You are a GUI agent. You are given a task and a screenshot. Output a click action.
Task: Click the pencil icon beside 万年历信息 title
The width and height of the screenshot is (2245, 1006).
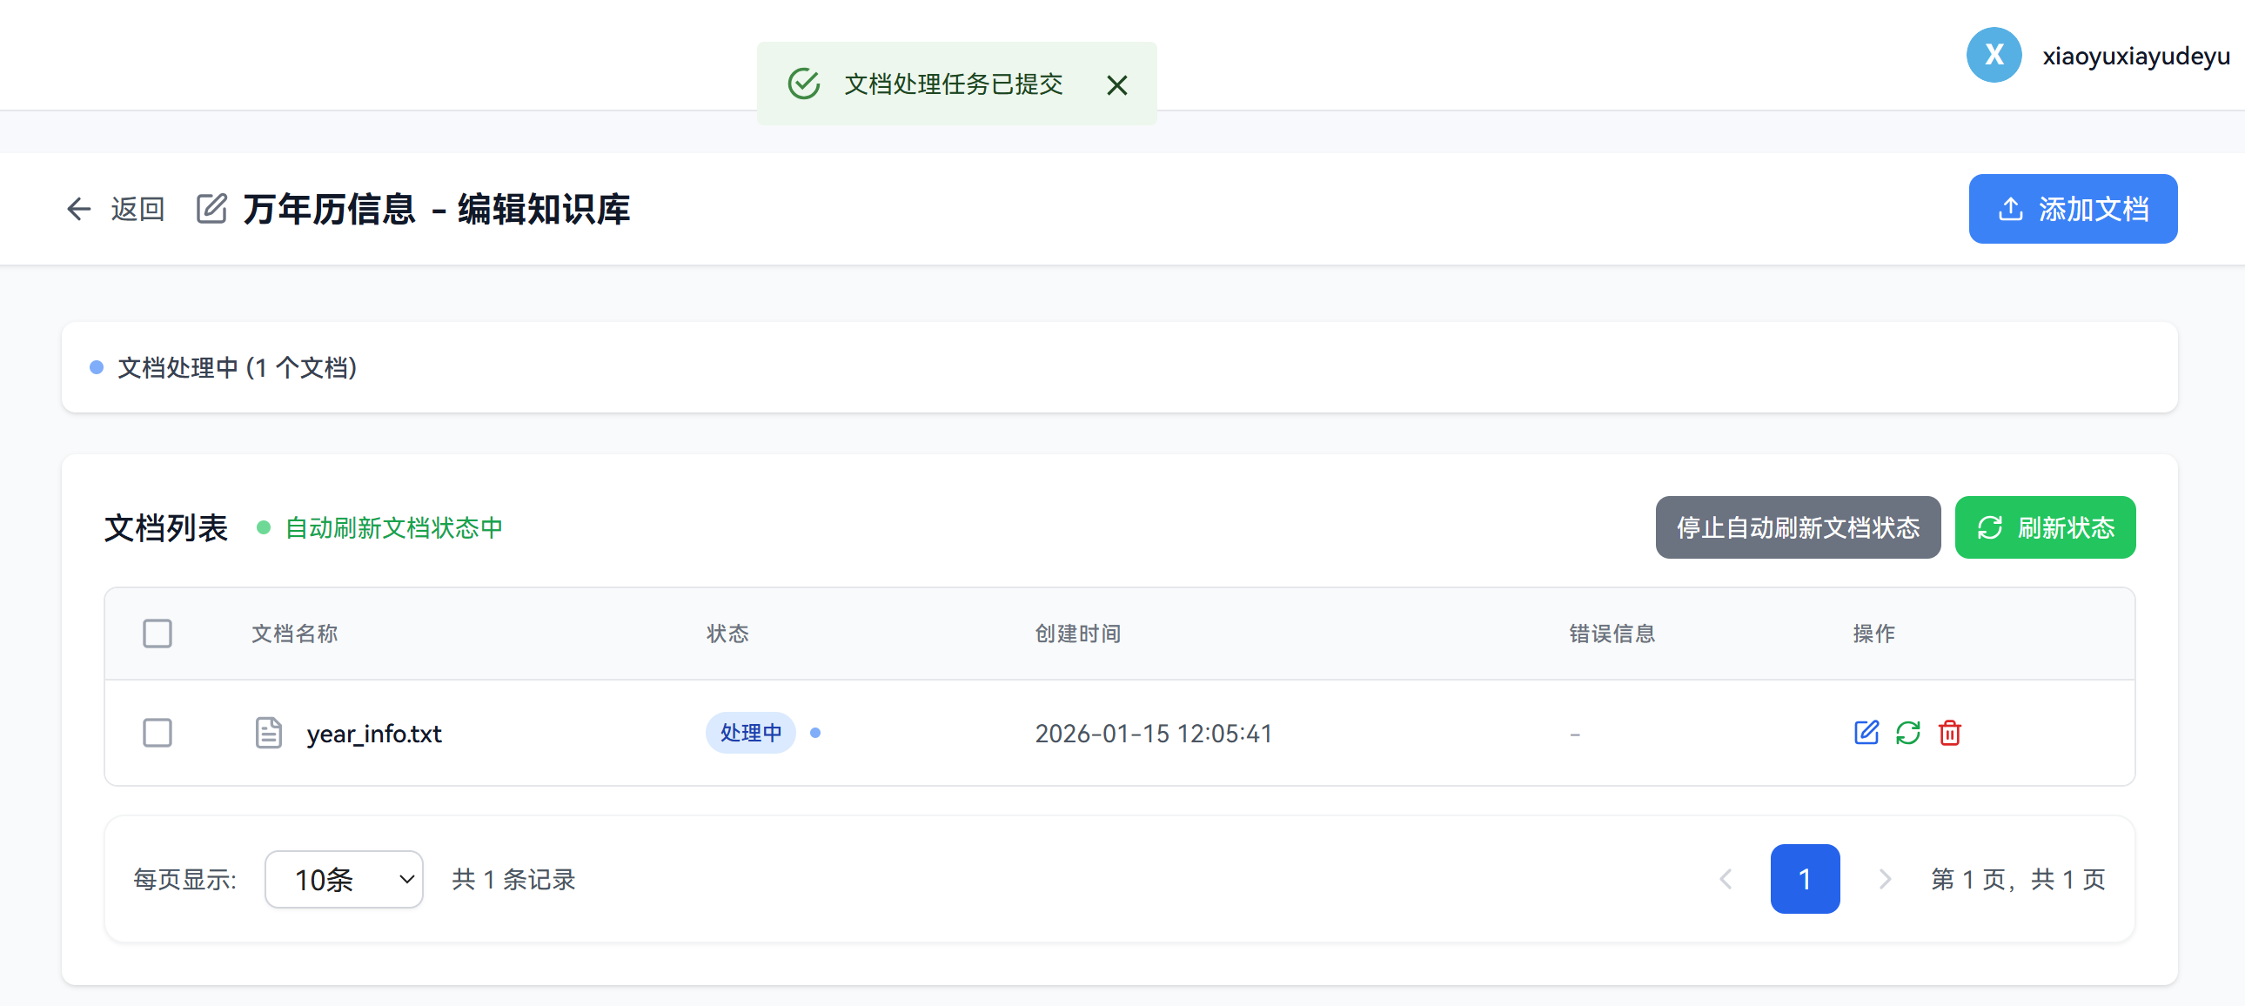211,209
